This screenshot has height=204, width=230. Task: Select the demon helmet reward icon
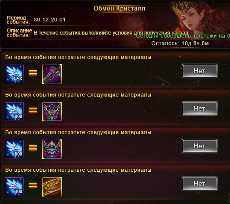[x=52, y=149]
